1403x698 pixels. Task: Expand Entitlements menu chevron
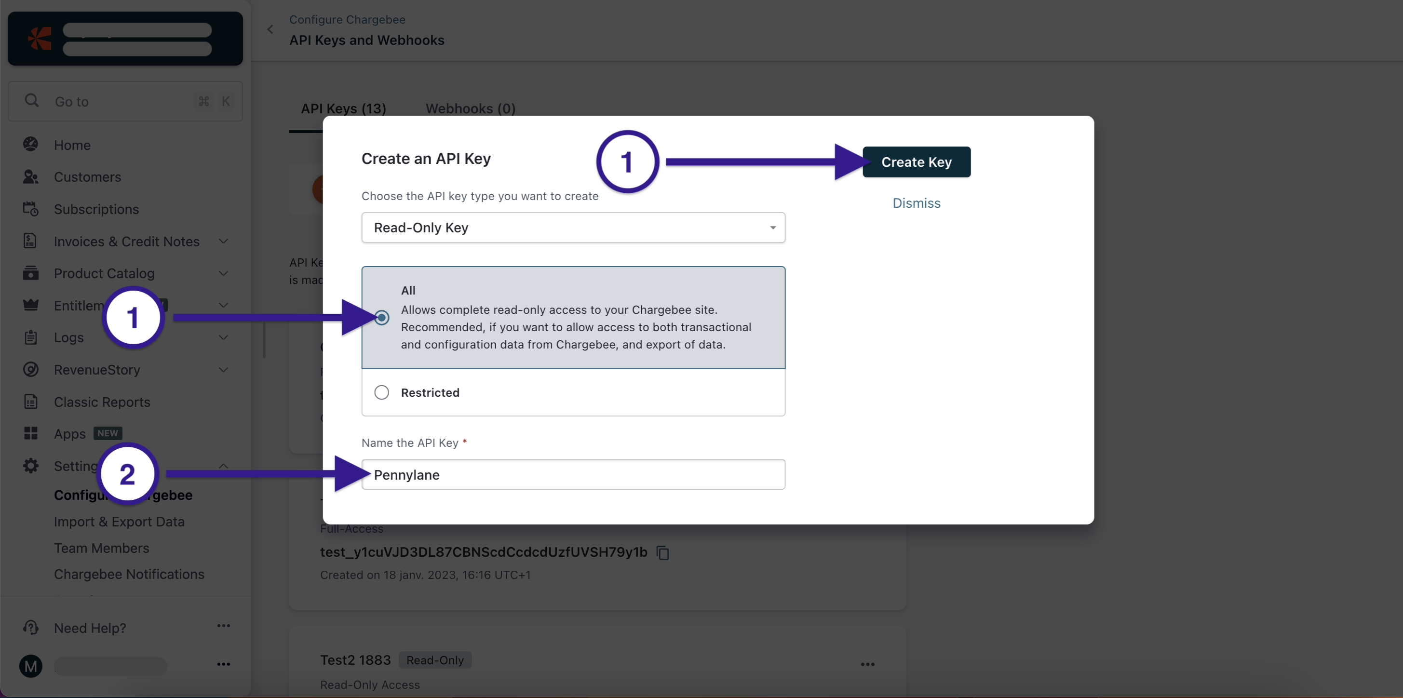(x=223, y=305)
